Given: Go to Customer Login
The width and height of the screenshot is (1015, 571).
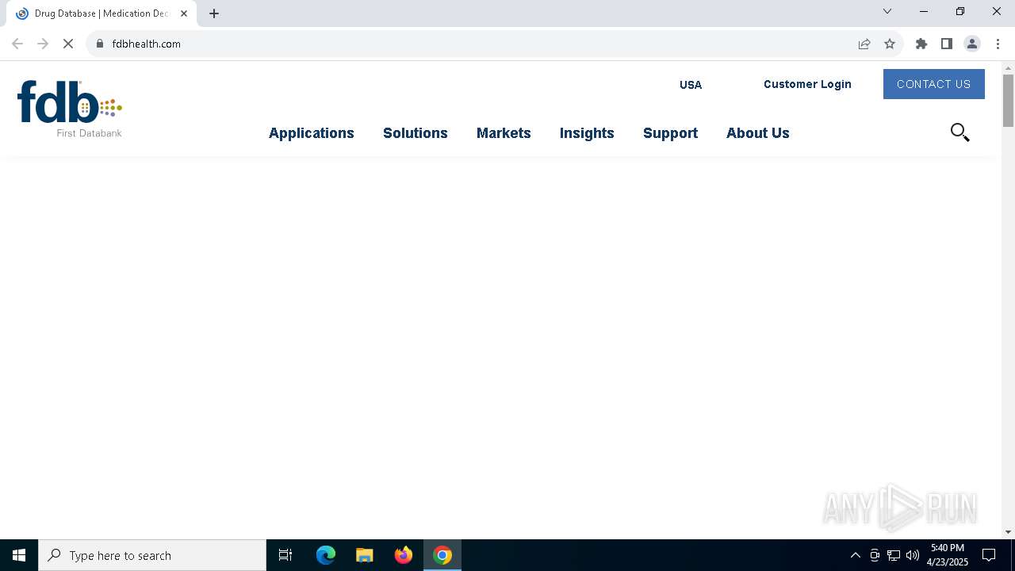Looking at the screenshot, I should [x=807, y=84].
